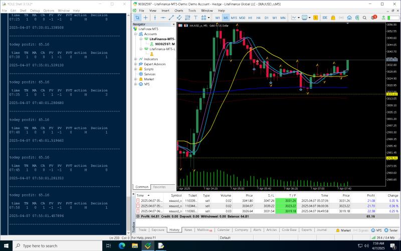Open the Debug menu in IDLE Shell
This screenshot has width=401, height=251.
35,11
